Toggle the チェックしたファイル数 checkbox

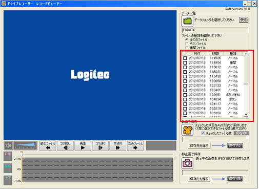203,133
